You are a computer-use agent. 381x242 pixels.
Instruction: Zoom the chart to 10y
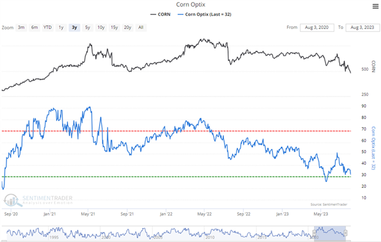pos(100,27)
